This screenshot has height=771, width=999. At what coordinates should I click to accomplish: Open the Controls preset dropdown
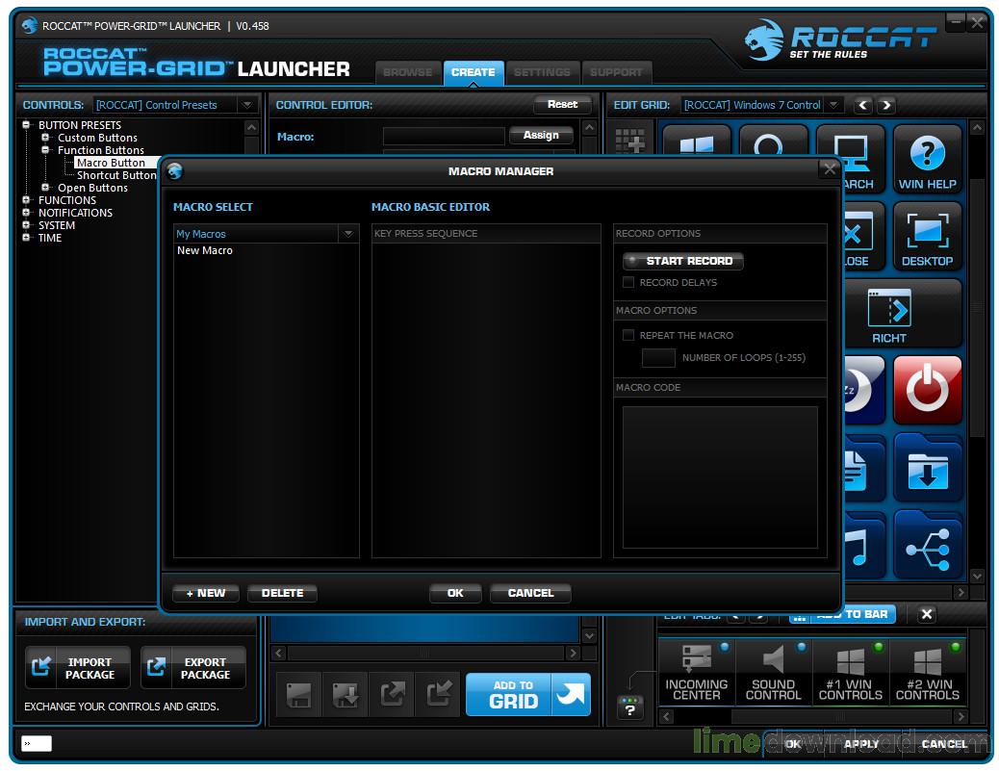pos(247,105)
